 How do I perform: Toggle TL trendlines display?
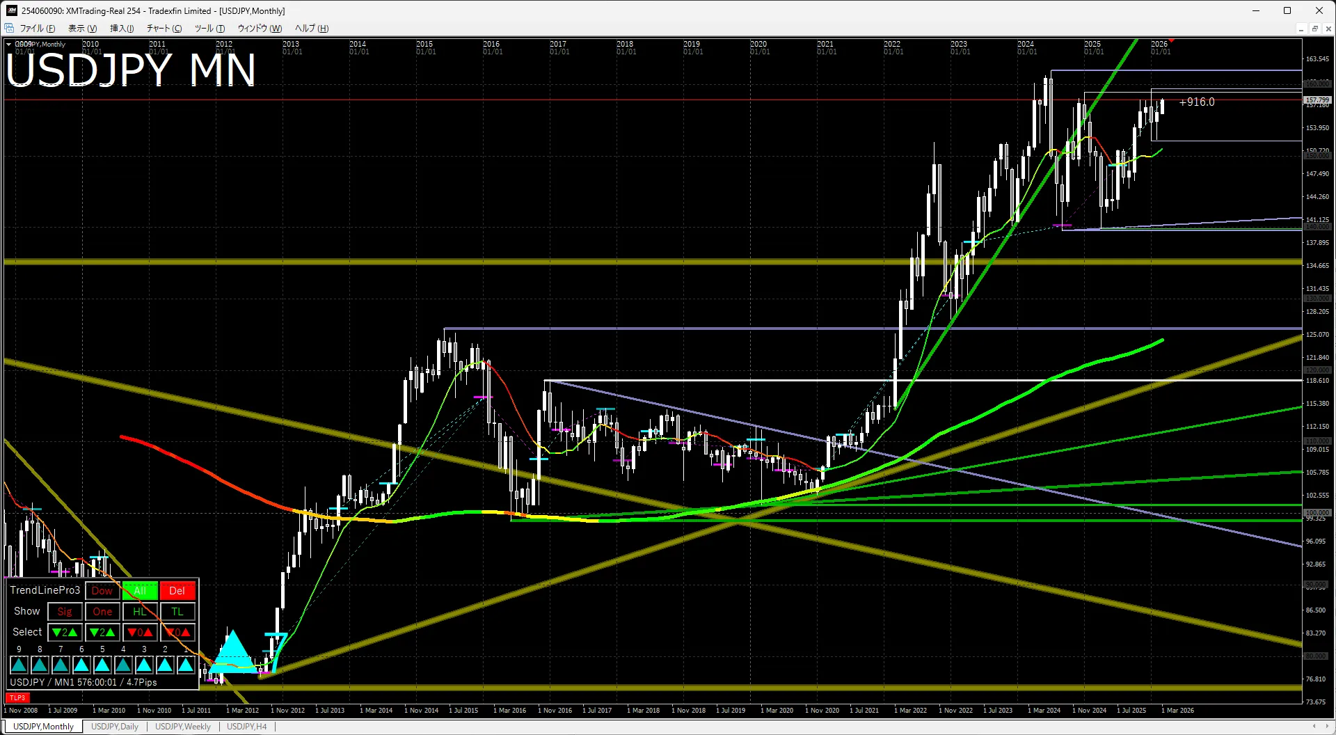(177, 612)
